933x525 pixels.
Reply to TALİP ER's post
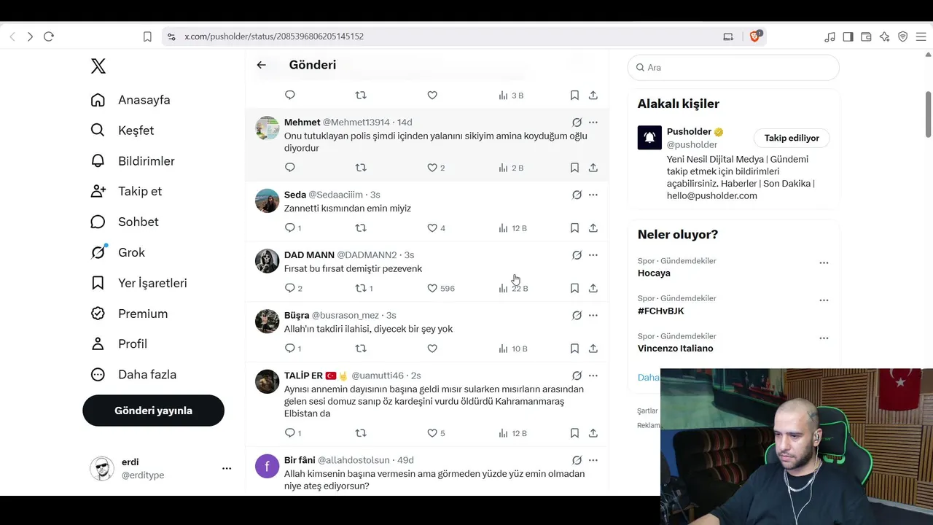point(290,433)
